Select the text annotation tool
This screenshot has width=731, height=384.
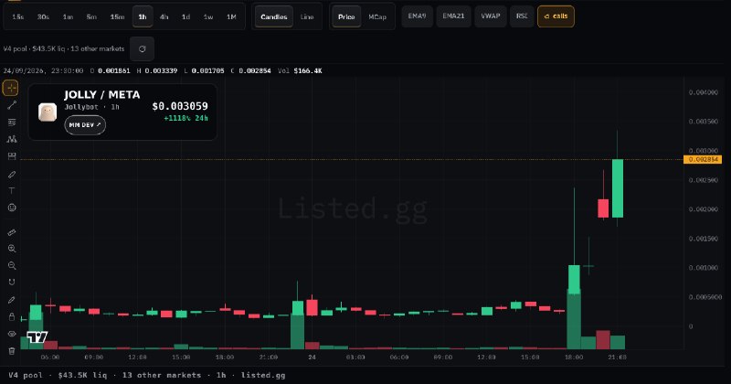coord(12,191)
